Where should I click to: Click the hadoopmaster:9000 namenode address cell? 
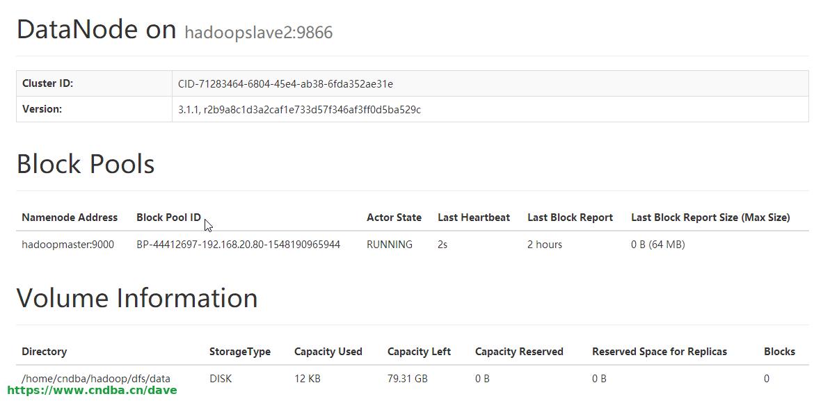click(x=67, y=245)
